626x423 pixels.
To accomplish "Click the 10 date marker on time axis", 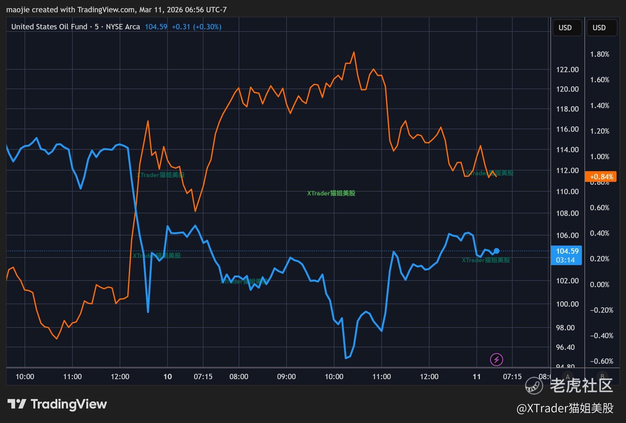I will coord(168,376).
